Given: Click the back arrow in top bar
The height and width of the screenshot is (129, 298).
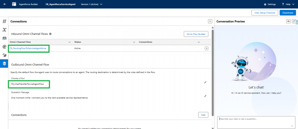Looking at the screenshot, I should pos(5,4).
